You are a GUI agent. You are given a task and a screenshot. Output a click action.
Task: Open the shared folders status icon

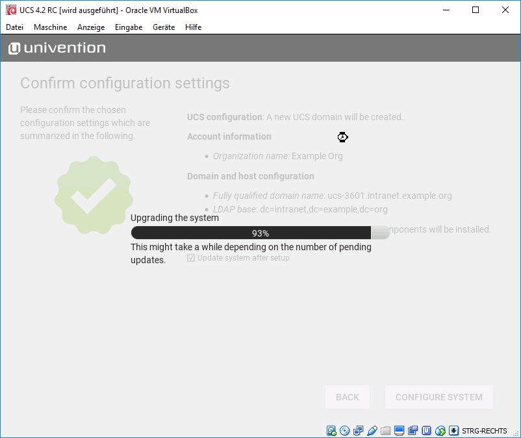coord(385,431)
